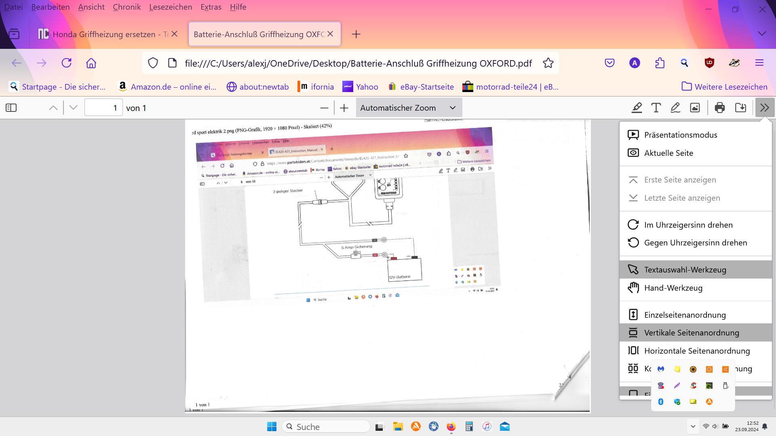Zoom in on the PDF

[344, 108]
